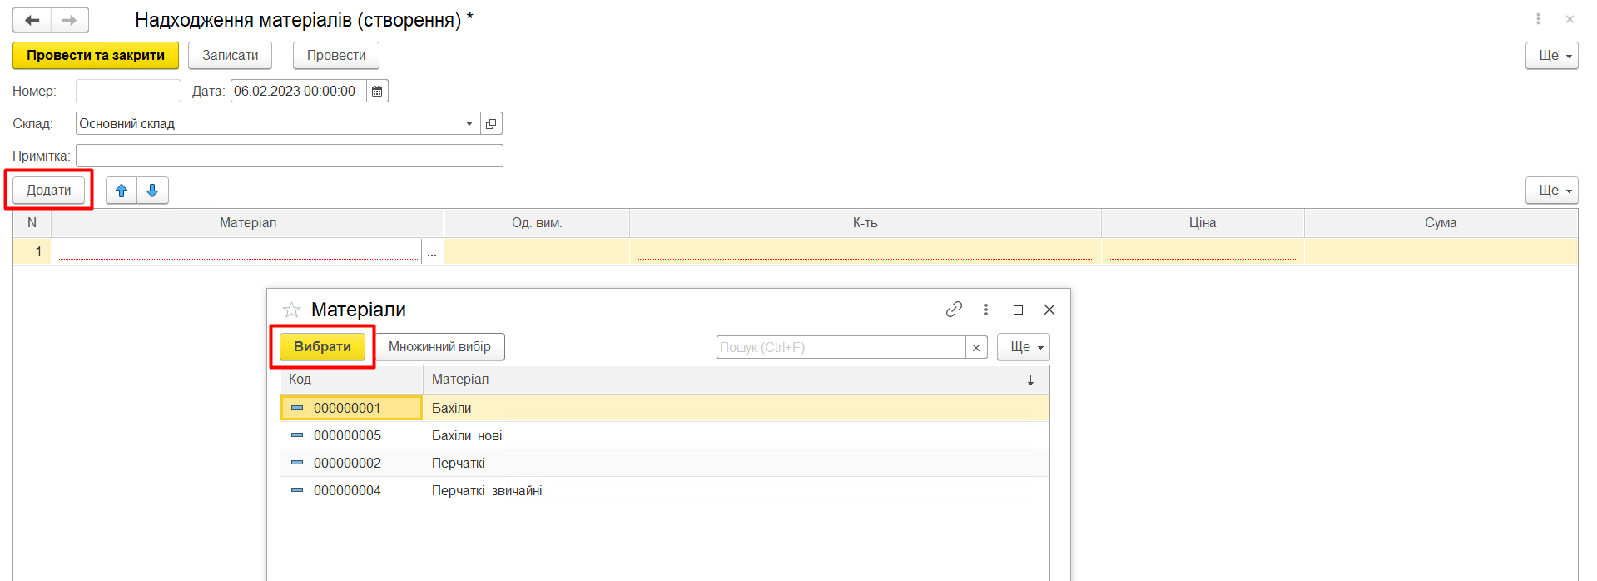The image size is (1597, 581).
Task: Move the row down with blue arrow
Action: pos(152,191)
